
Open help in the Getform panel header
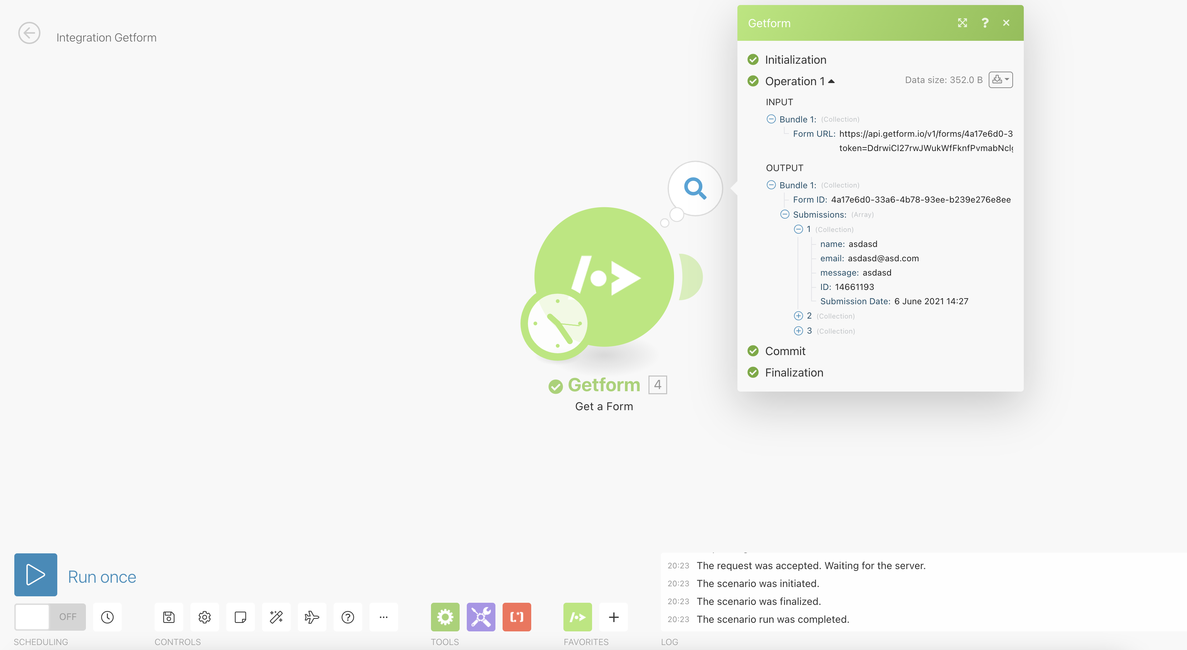(985, 23)
